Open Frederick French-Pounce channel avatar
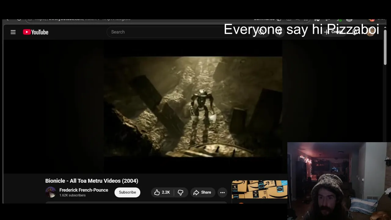Image resolution: width=391 pixels, height=220 pixels. pyautogui.click(x=51, y=192)
